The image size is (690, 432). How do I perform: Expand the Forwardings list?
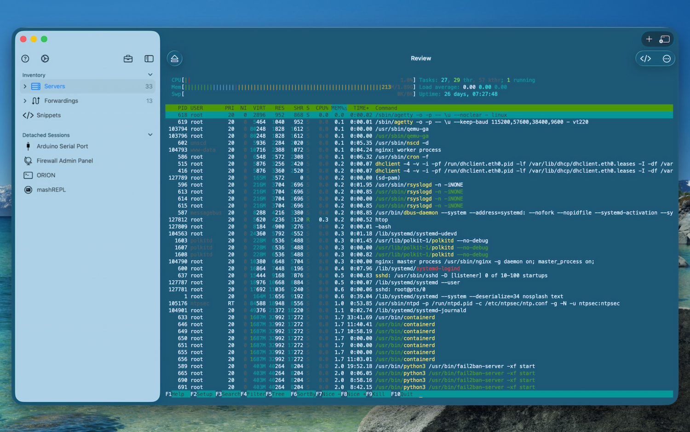click(24, 100)
